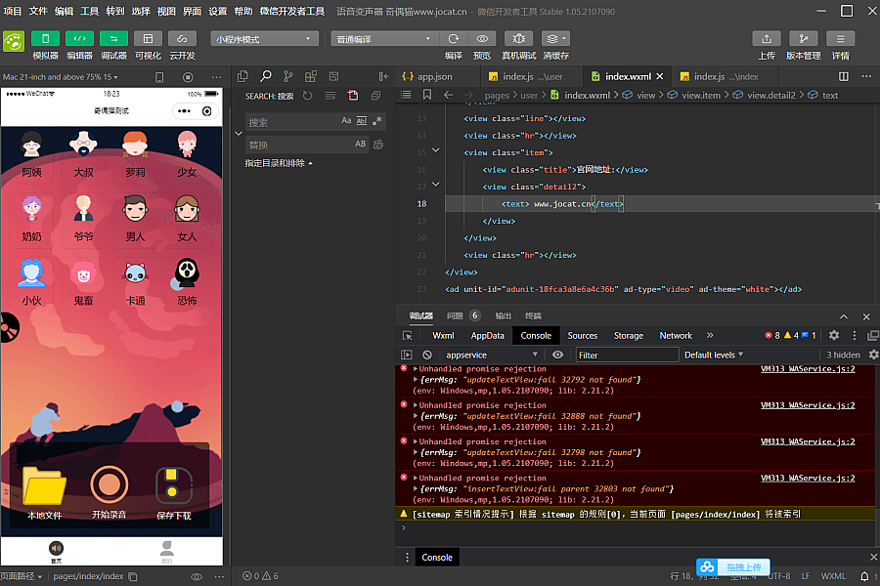
Task: Navigate back with the editor arrow
Action: 449,95
